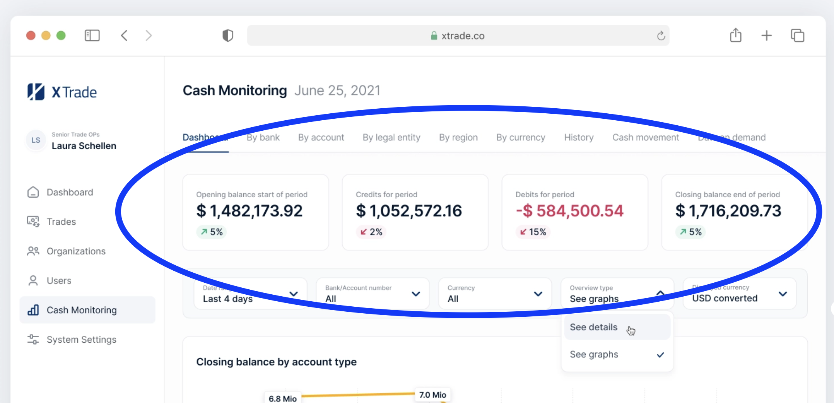Choose See details in the dropdown

pos(617,327)
